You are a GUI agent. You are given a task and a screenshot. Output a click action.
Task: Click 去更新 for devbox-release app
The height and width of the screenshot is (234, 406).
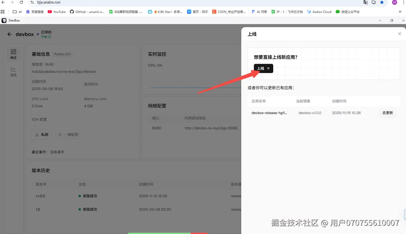pos(388,113)
